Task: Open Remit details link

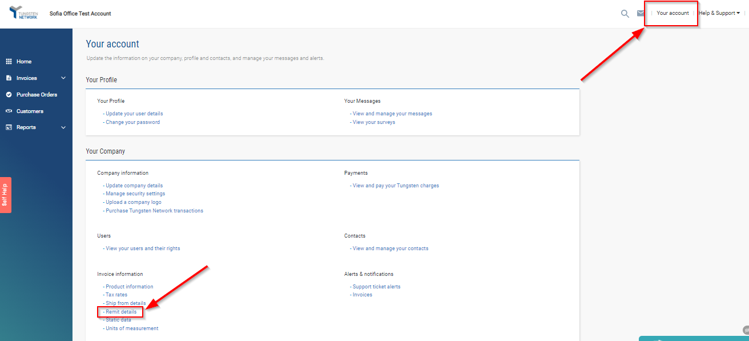Action: 120,311
